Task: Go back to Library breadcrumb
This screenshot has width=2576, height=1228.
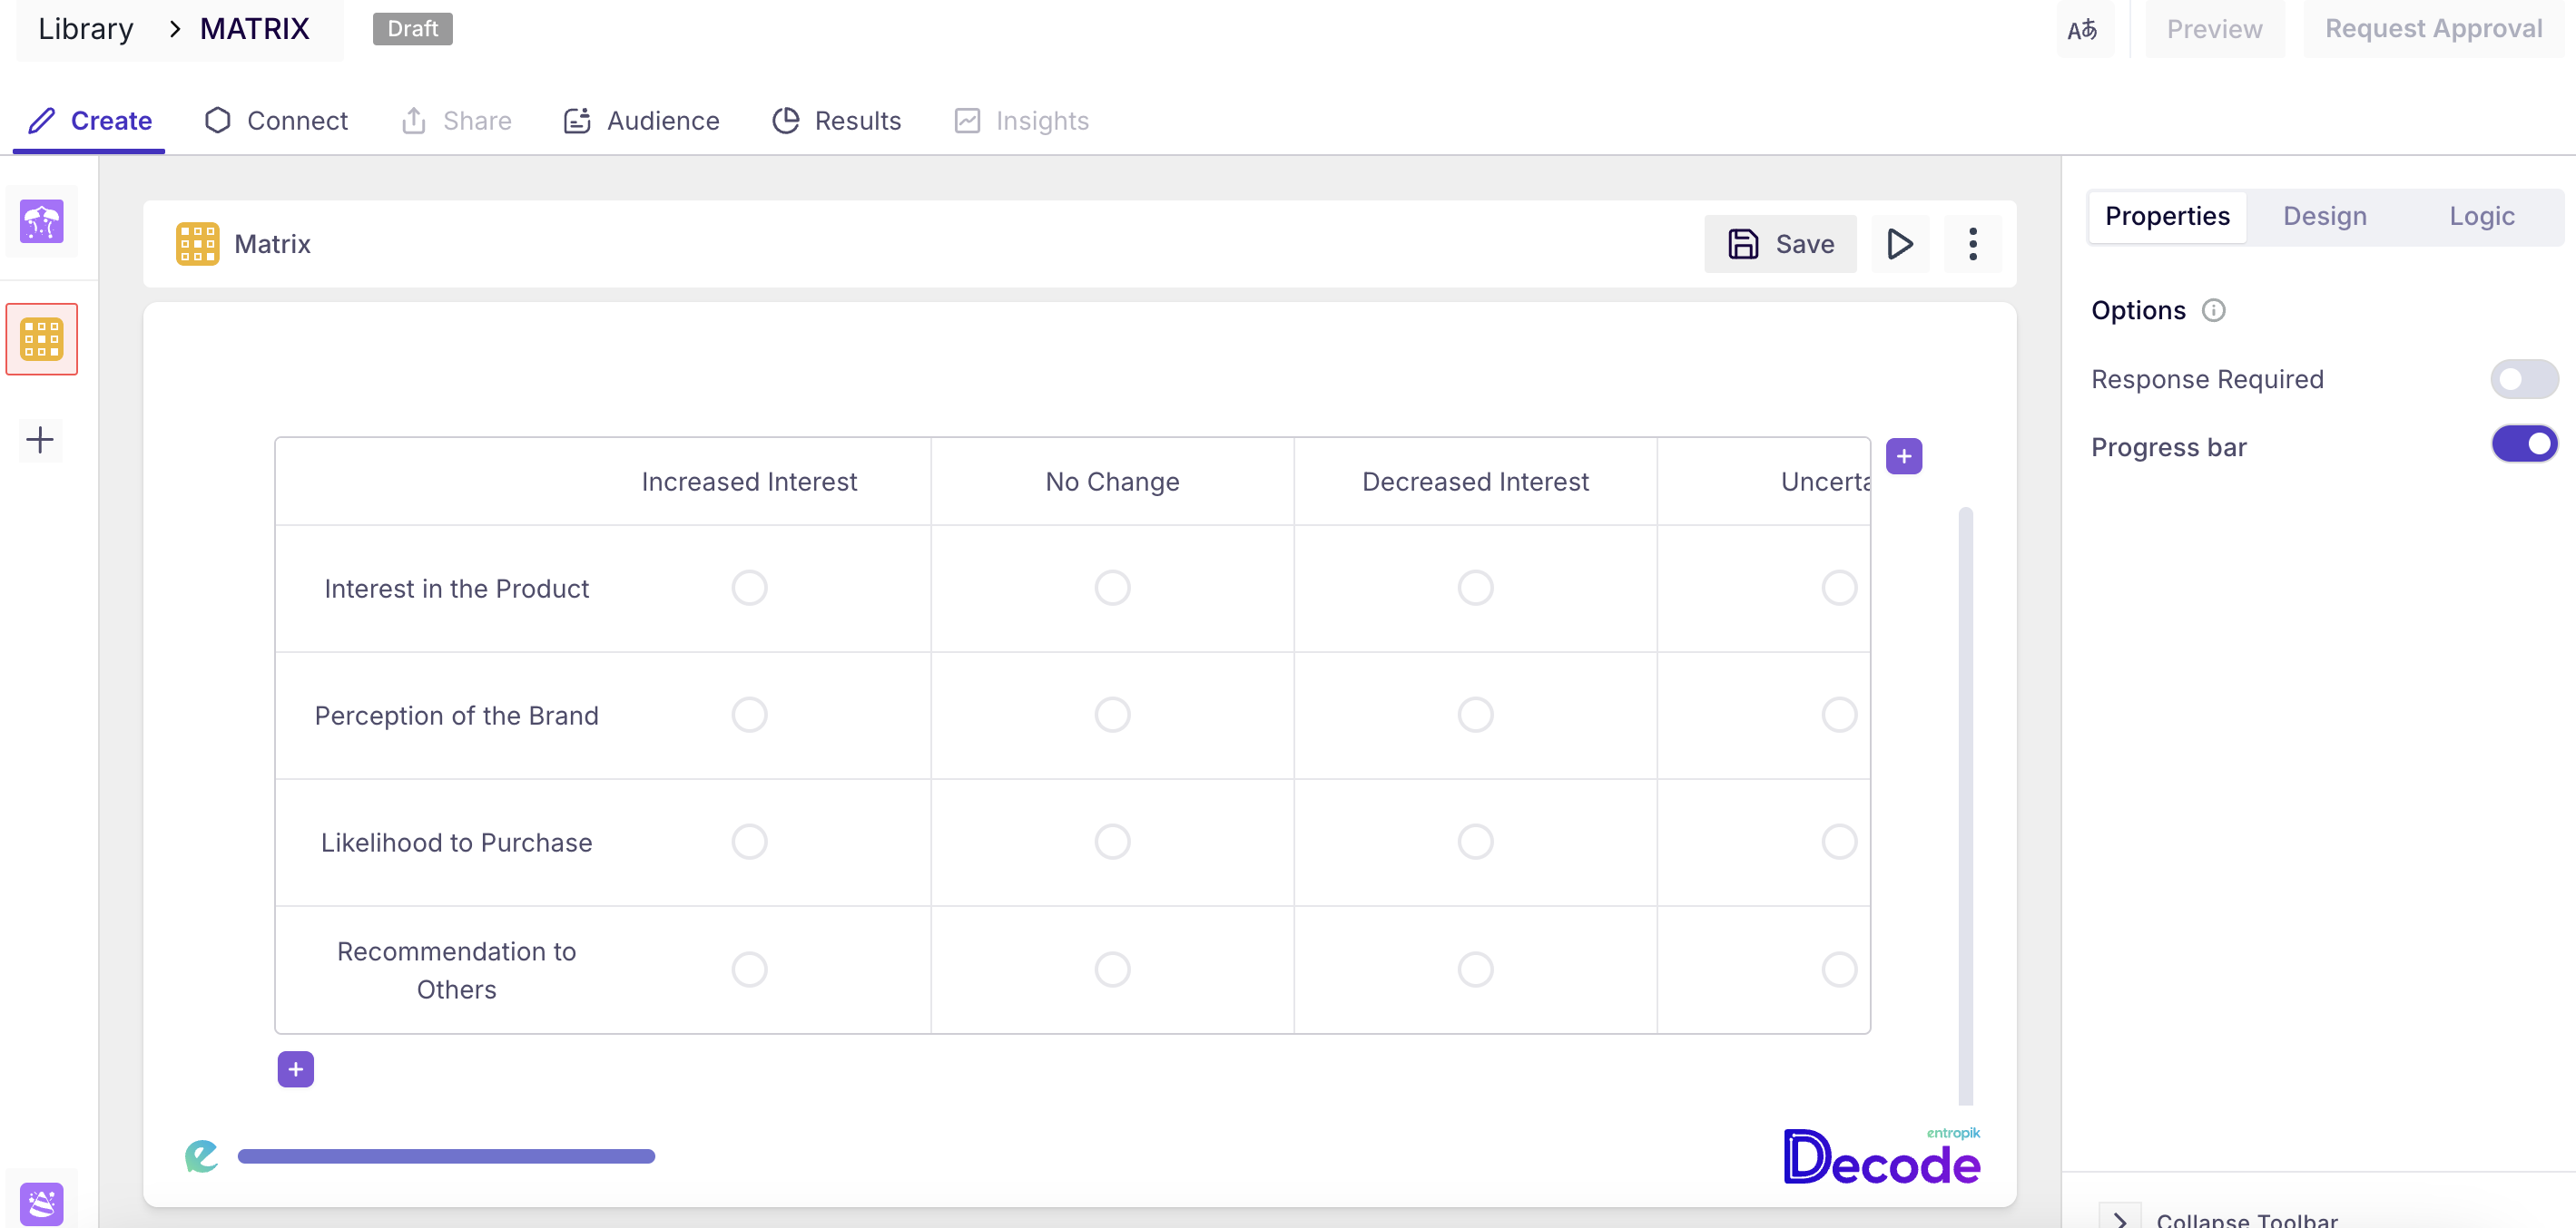Action: click(x=86, y=29)
